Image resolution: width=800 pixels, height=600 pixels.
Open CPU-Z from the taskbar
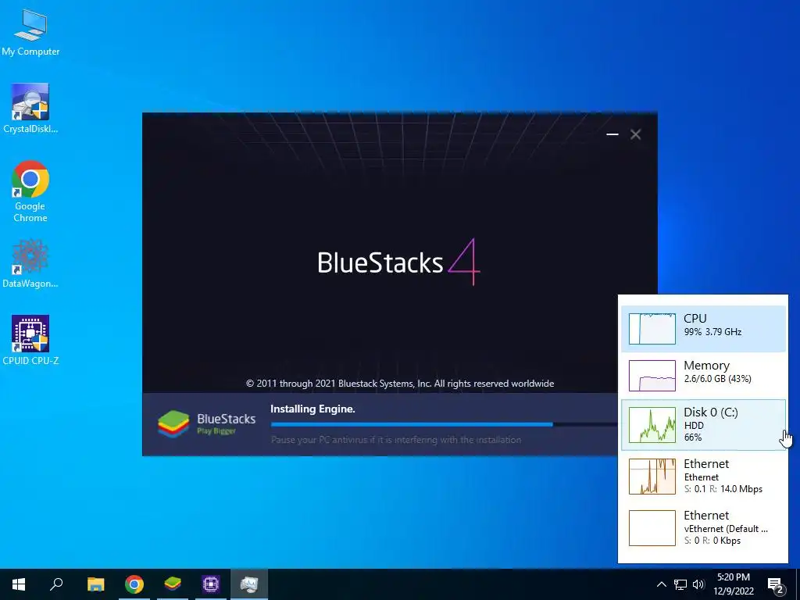click(x=211, y=584)
